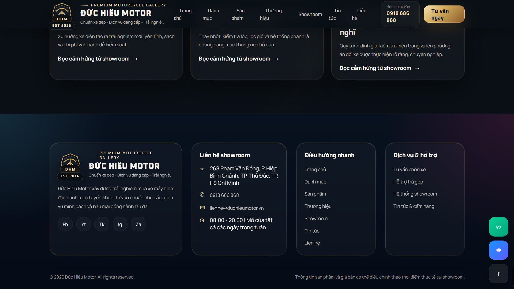Open the Tk social icon in footer
The height and width of the screenshot is (289, 514).
tap(102, 224)
